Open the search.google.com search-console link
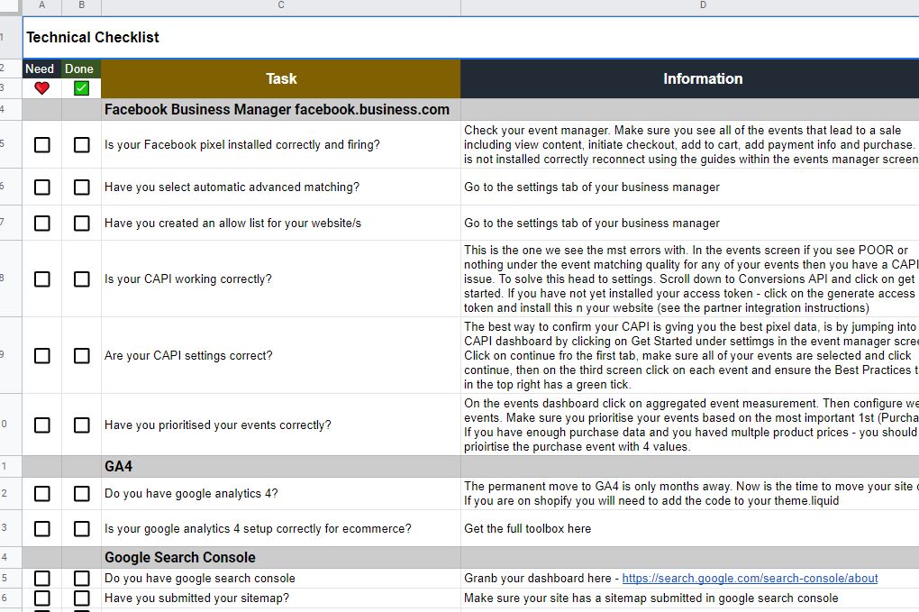Viewport: 919px width, 612px height. pyautogui.click(x=750, y=579)
